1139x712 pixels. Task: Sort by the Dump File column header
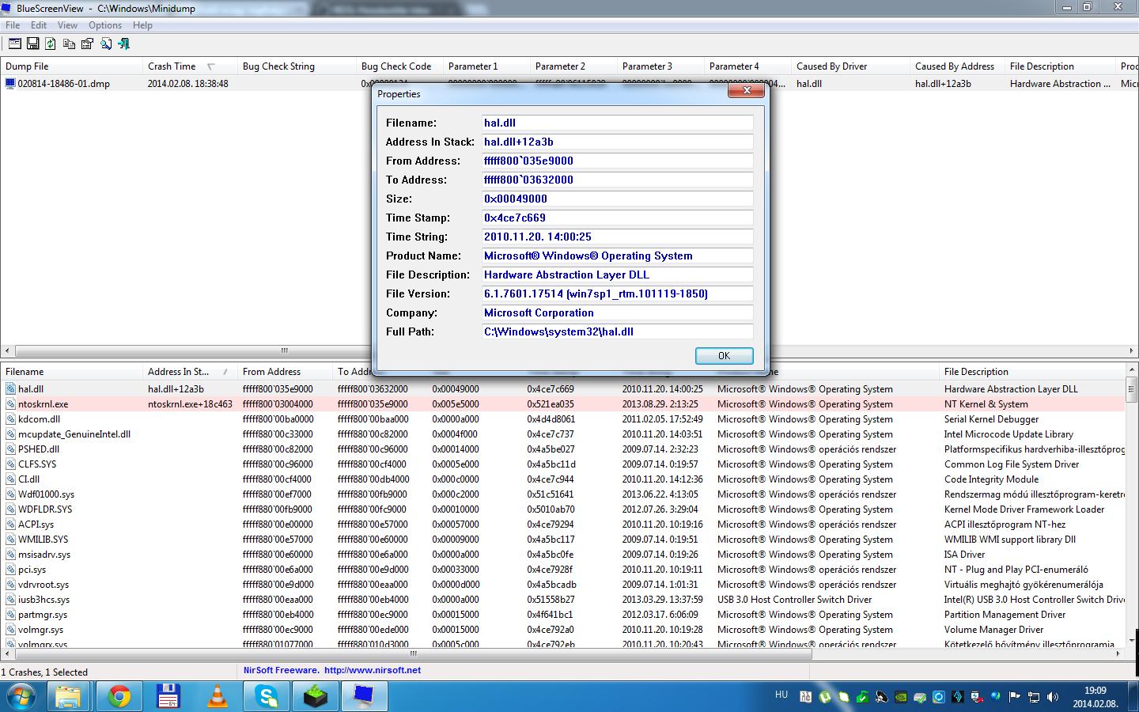pyautogui.click(x=71, y=66)
